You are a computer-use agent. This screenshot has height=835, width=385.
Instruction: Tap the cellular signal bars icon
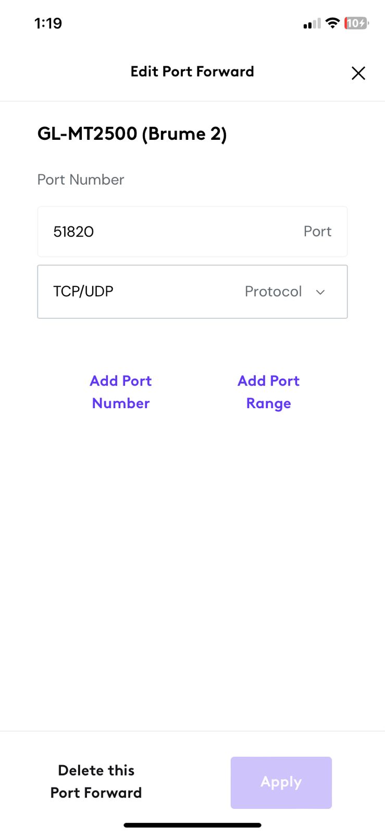pyautogui.click(x=312, y=23)
